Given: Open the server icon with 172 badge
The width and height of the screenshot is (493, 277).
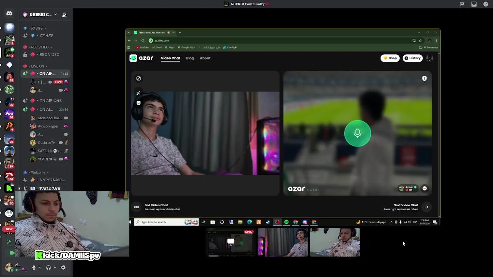Looking at the screenshot, I should 9,176.
